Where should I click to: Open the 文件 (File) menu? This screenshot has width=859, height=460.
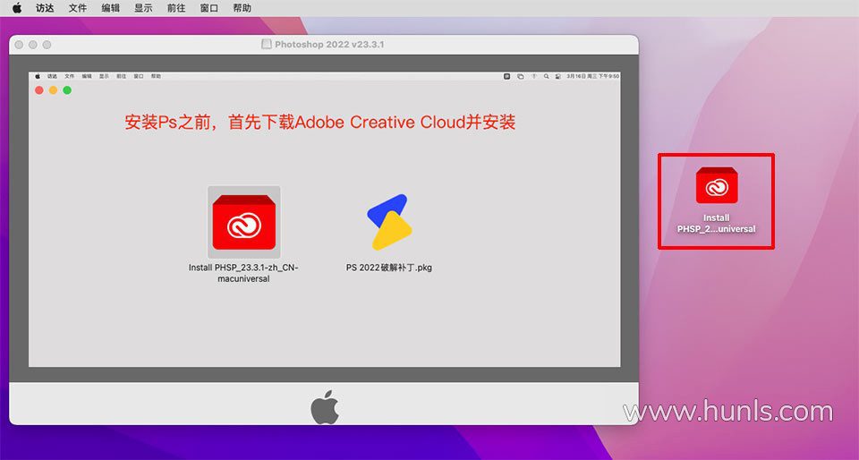click(x=78, y=8)
